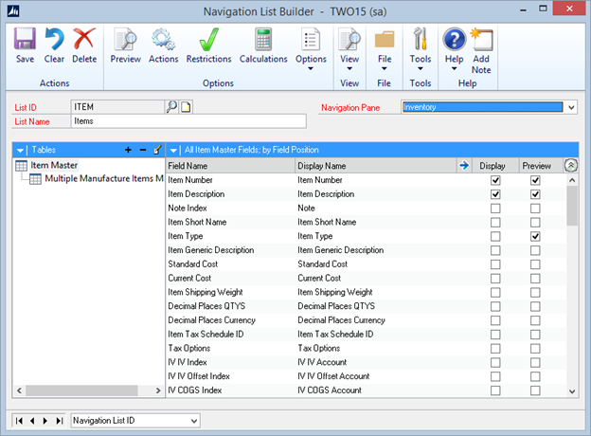Uncheck Preview for Item Type

(x=535, y=236)
